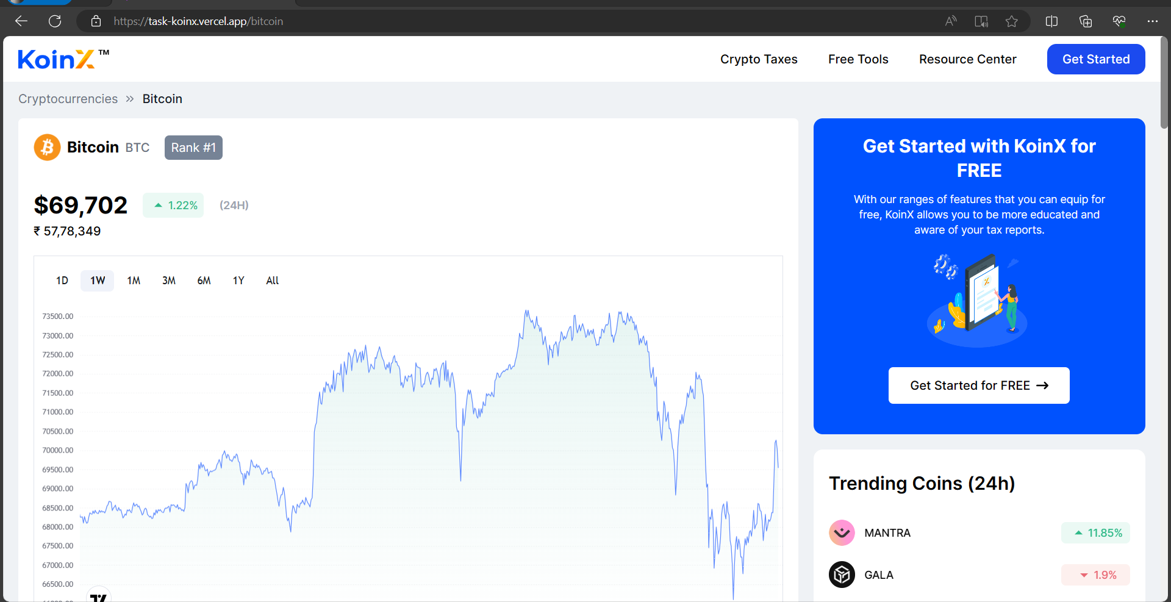
Task: Select the All chart range
Action: (x=273, y=281)
